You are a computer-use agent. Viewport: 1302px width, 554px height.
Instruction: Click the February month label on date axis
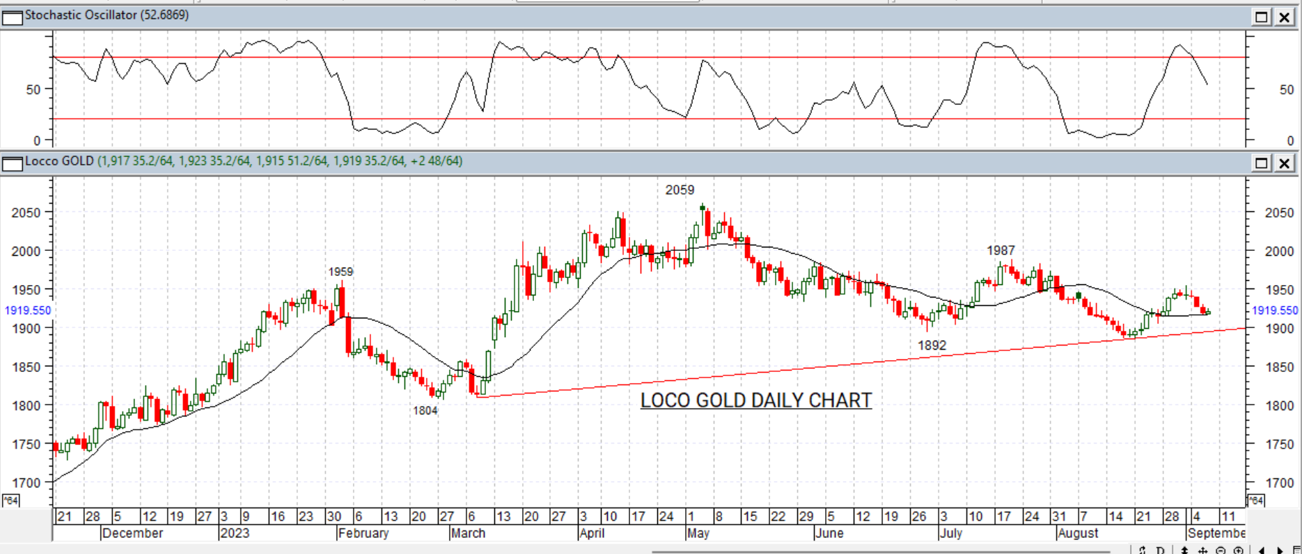(x=363, y=533)
